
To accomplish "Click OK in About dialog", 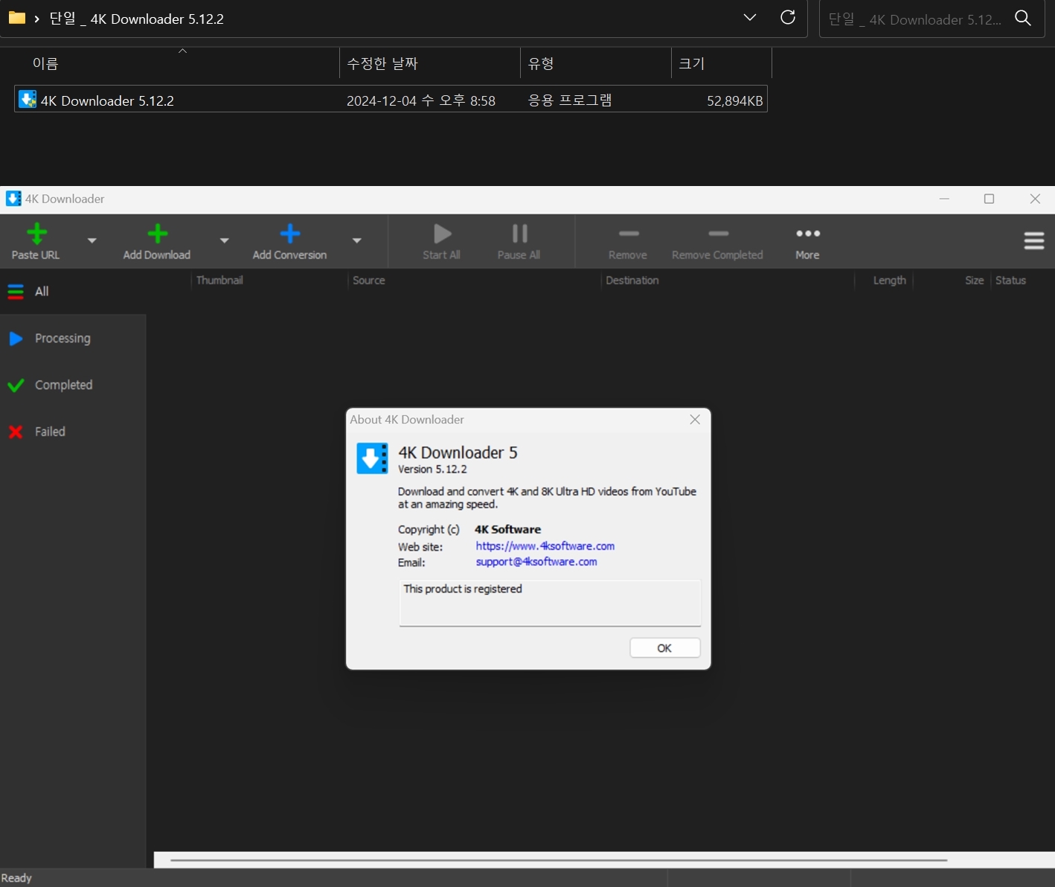I will (x=665, y=648).
